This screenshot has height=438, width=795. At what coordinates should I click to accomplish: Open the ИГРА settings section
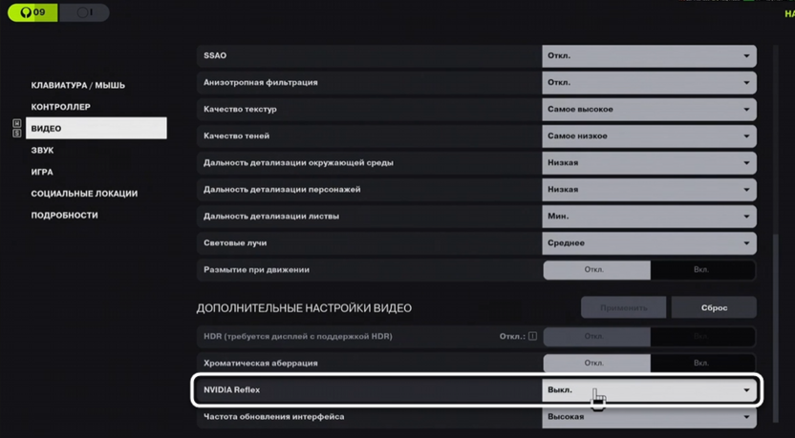tap(42, 172)
